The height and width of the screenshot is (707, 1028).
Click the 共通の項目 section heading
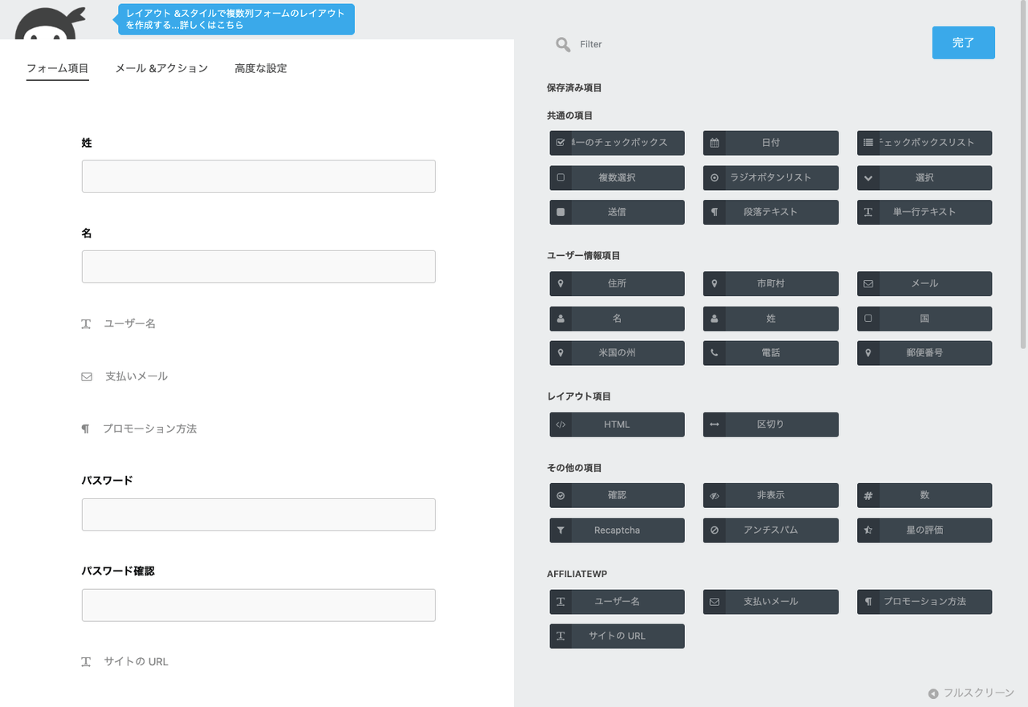point(569,116)
